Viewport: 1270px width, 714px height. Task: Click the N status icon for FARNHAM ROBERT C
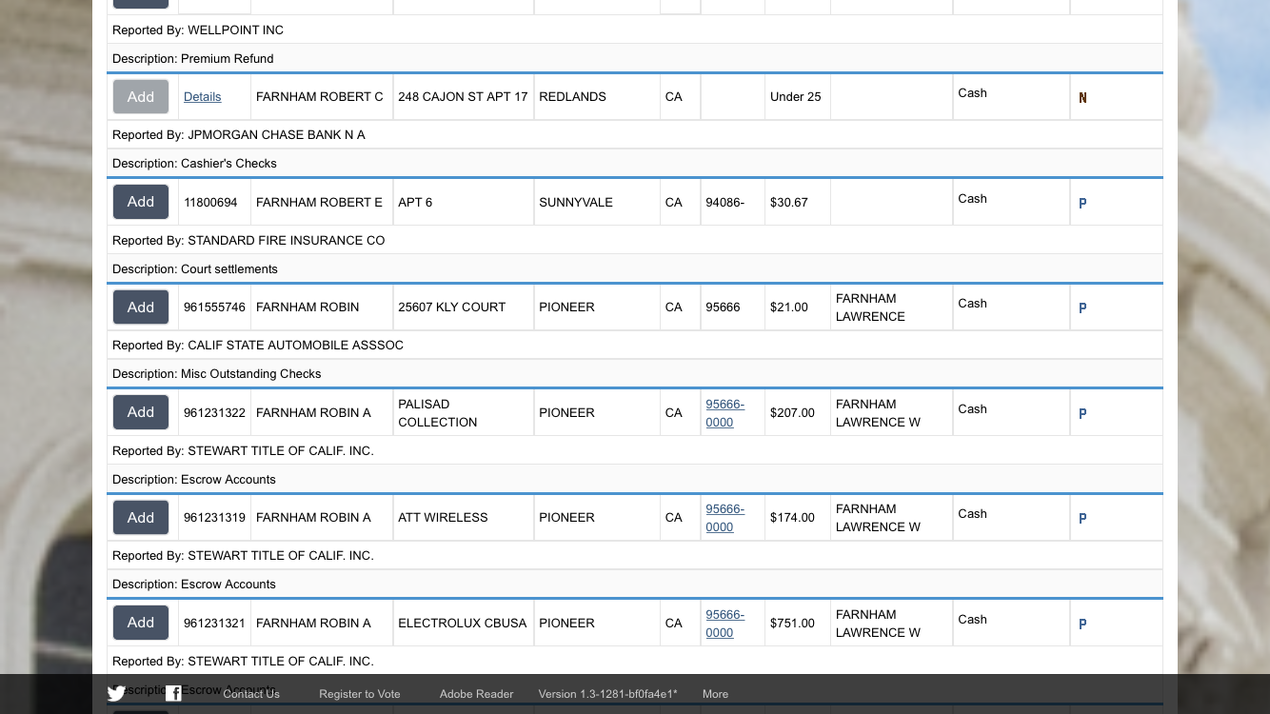pyautogui.click(x=1082, y=98)
